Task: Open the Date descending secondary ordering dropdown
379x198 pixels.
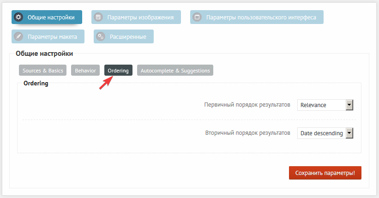Action: tap(321, 133)
